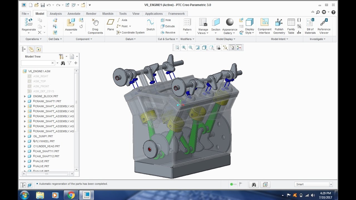
Task: Open the Folder Browser navigator tab
Action: coord(31,49)
